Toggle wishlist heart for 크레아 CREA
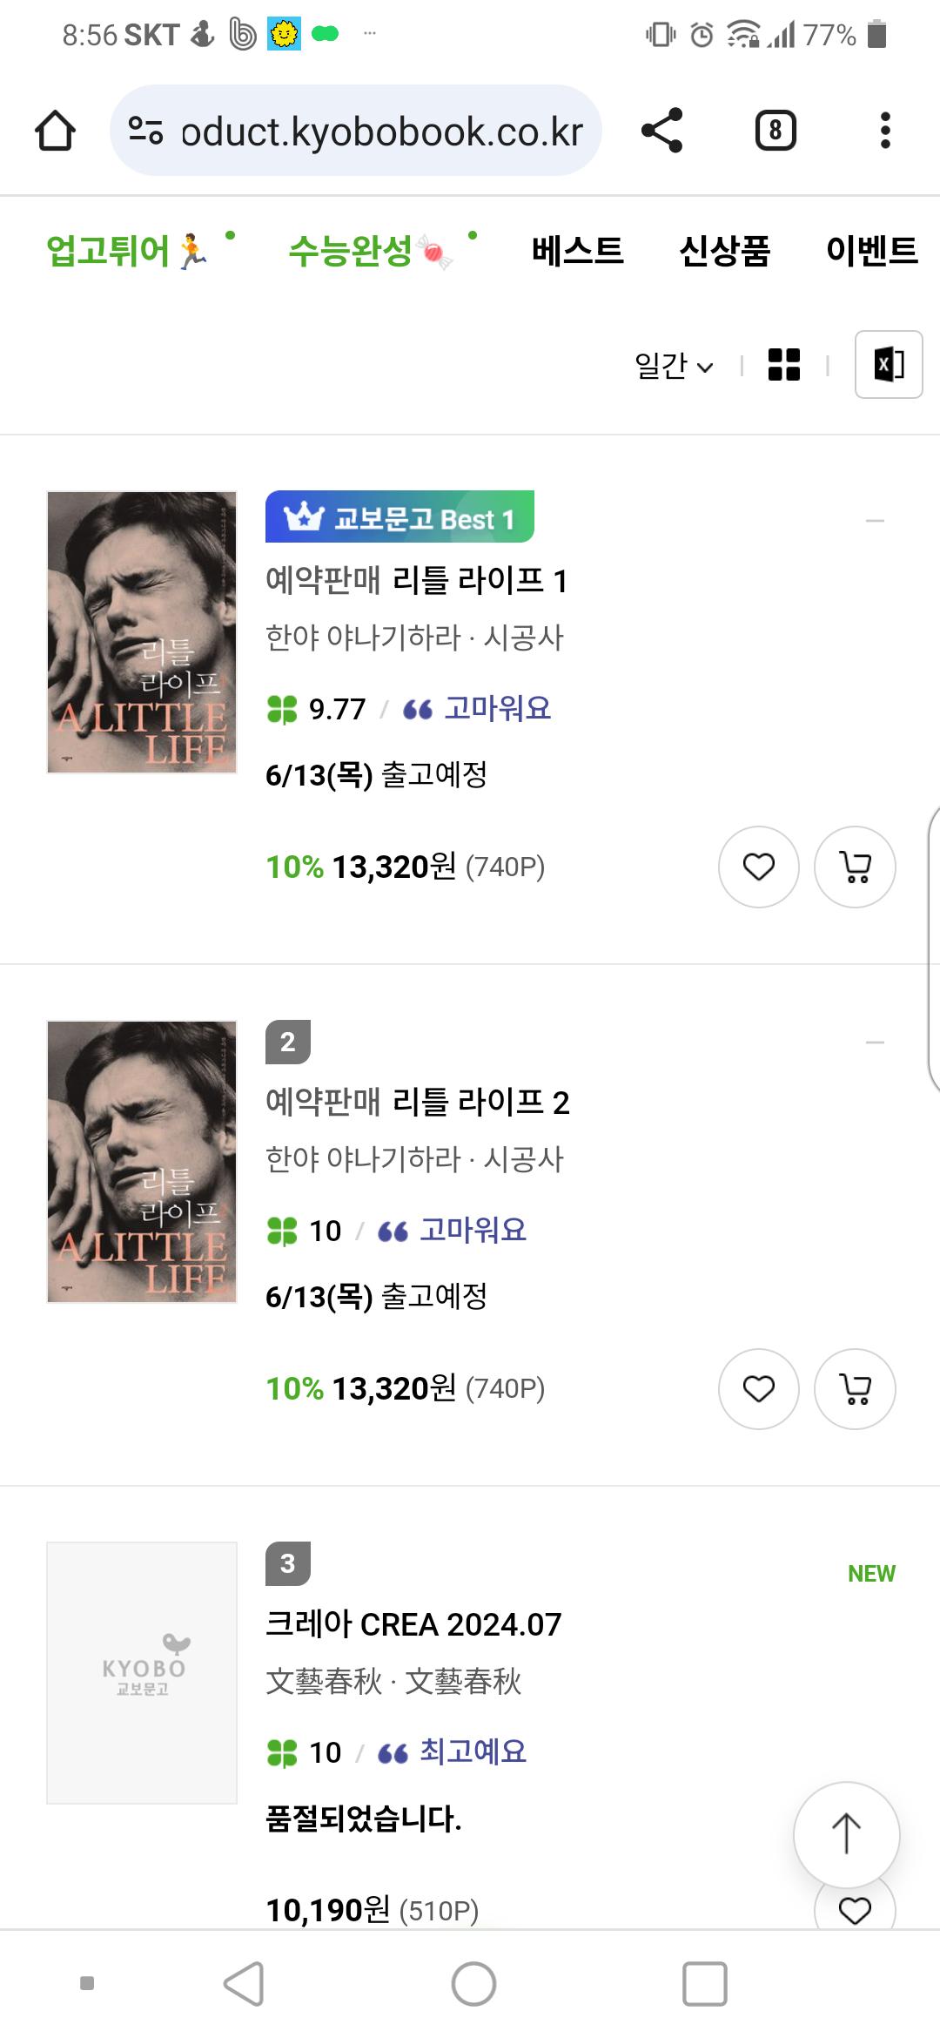The image size is (940, 2038). (854, 1910)
